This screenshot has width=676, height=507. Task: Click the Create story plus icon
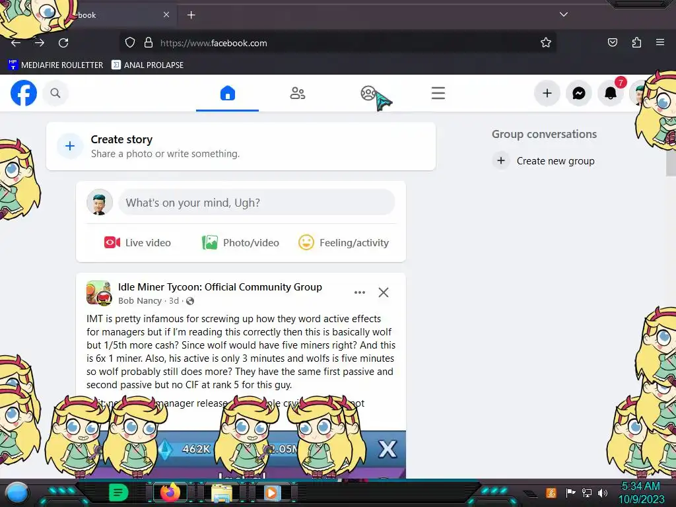(70, 146)
